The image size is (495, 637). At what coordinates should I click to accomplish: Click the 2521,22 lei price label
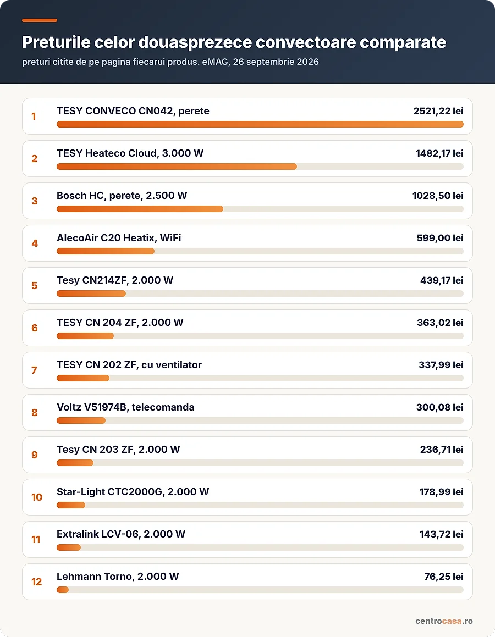438,111
